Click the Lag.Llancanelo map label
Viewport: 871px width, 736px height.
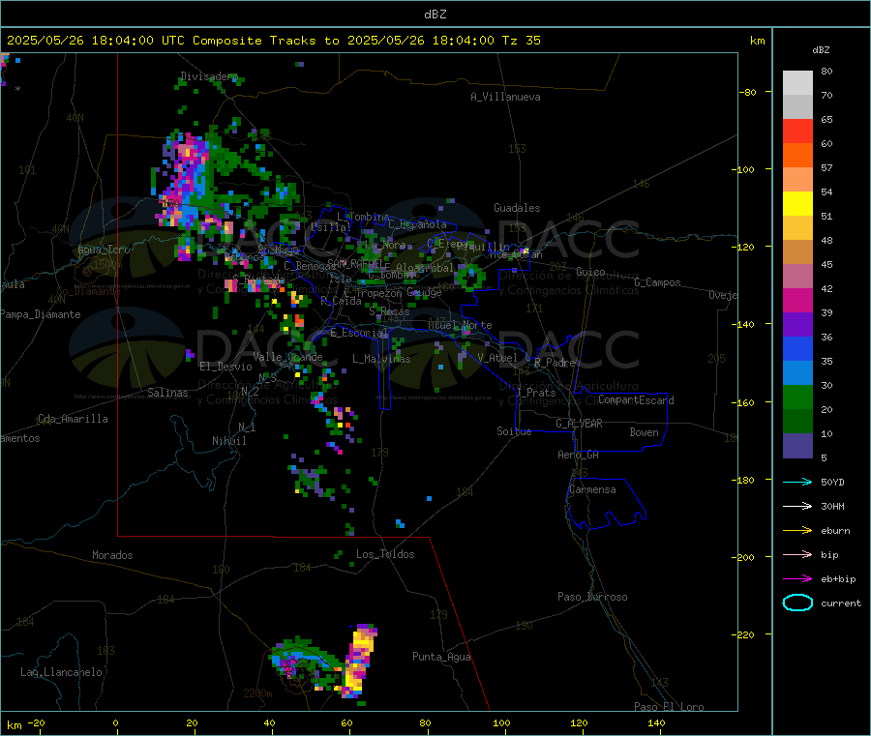[61, 672]
